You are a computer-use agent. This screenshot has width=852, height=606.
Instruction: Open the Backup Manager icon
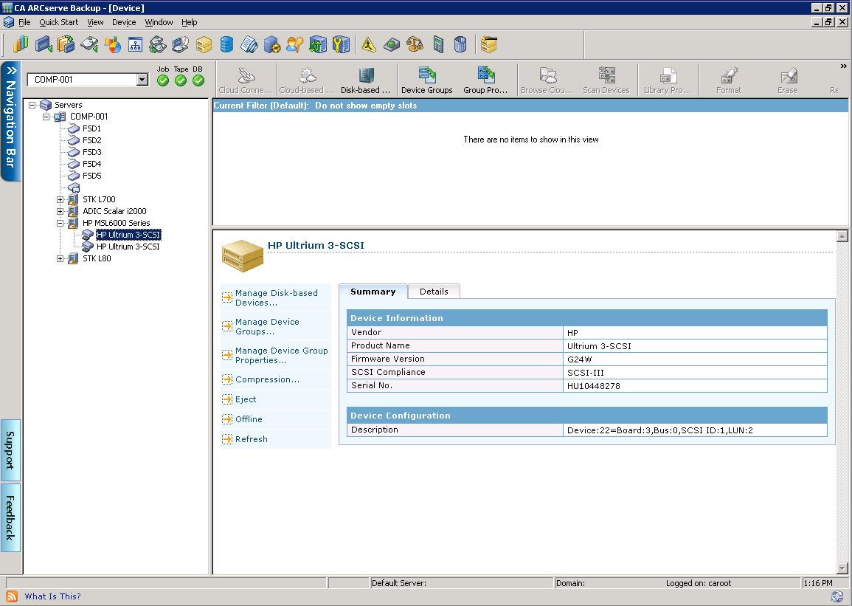43,44
